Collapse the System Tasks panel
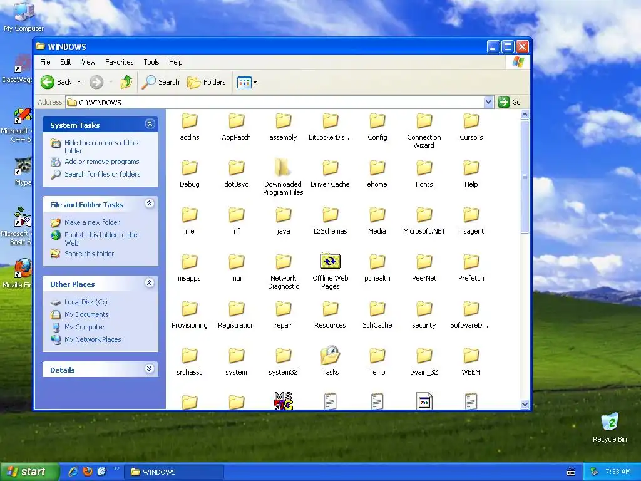641x481 pixels. pyautogui.click(x=150, y=124)
